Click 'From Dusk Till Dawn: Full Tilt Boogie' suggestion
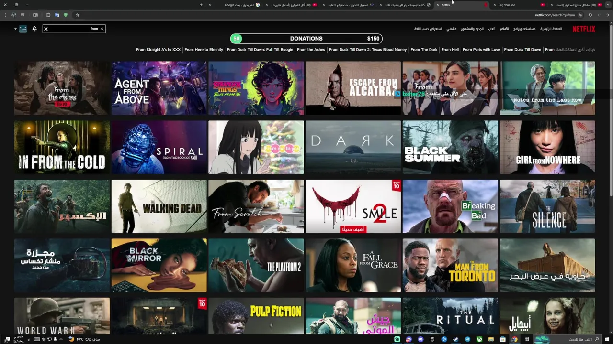The height and width of the screenshot is (344, 613). pos(260,50)
